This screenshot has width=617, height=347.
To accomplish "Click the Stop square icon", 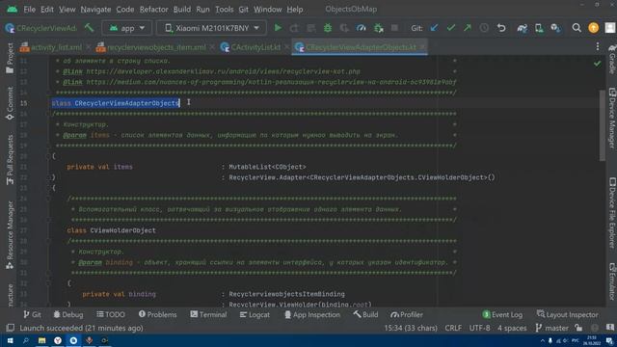I will pos(394,28).
